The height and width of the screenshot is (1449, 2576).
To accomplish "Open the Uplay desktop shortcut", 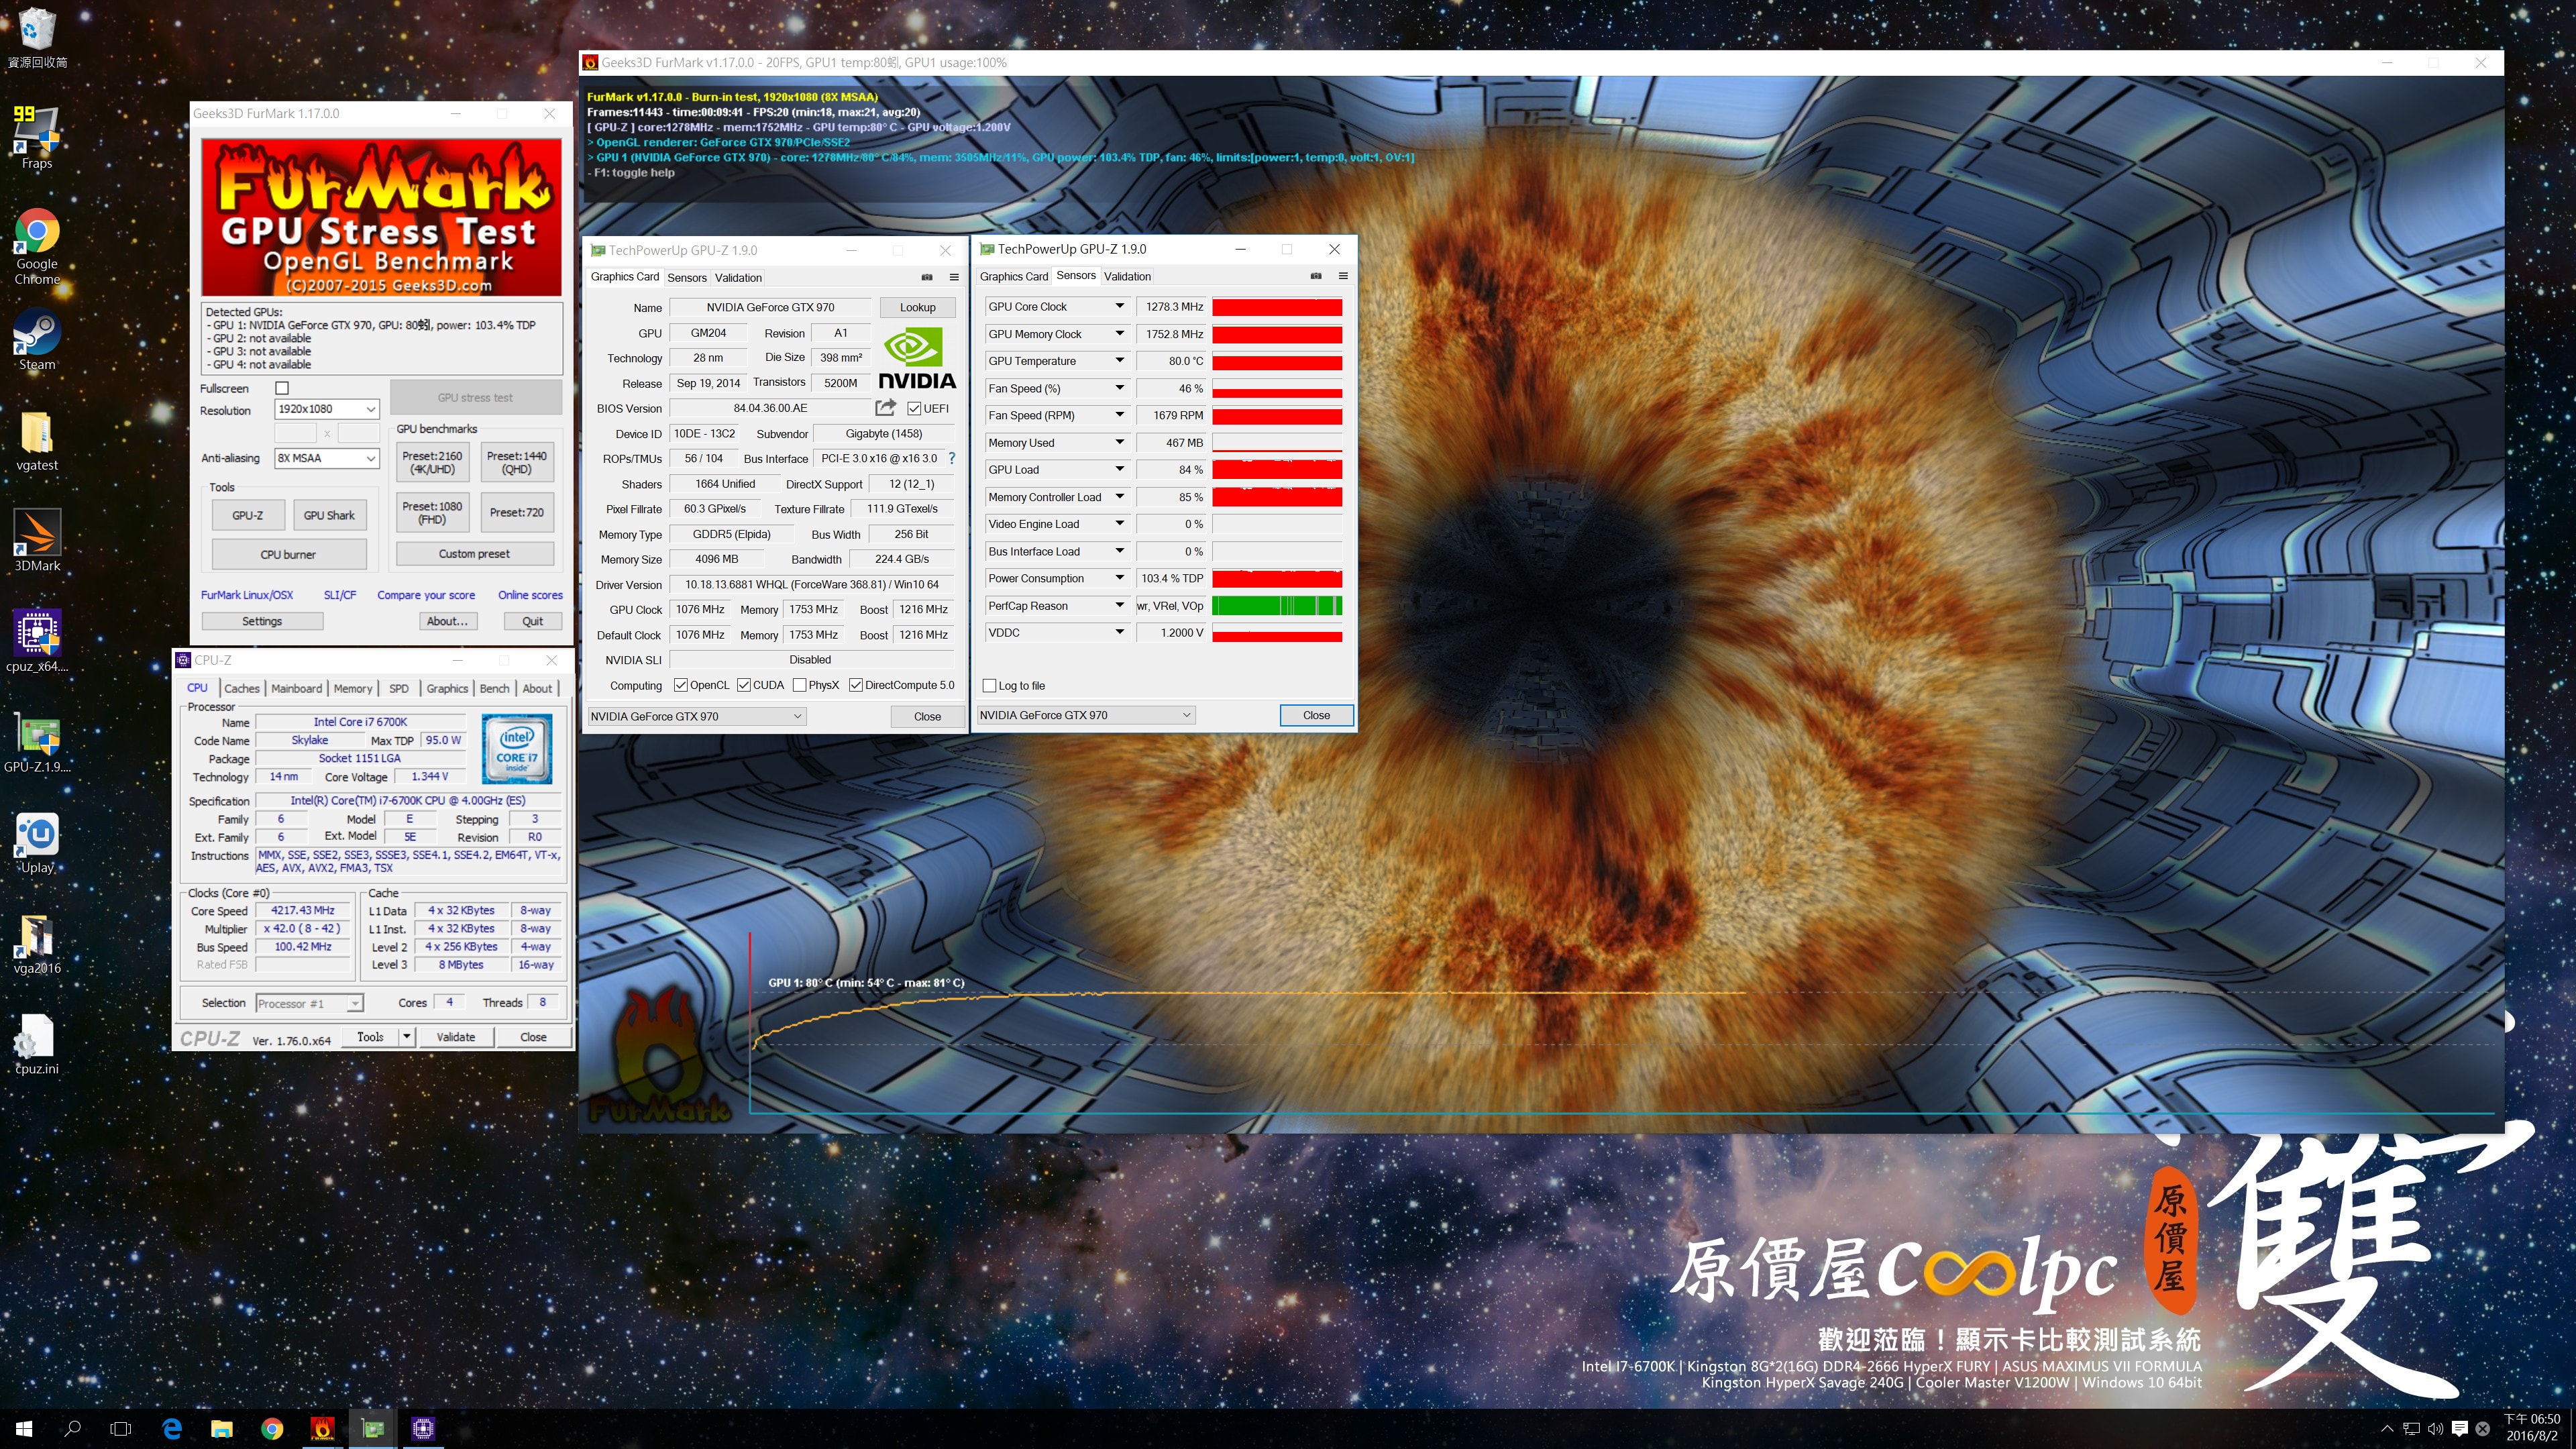I will (x=37, y=843).
